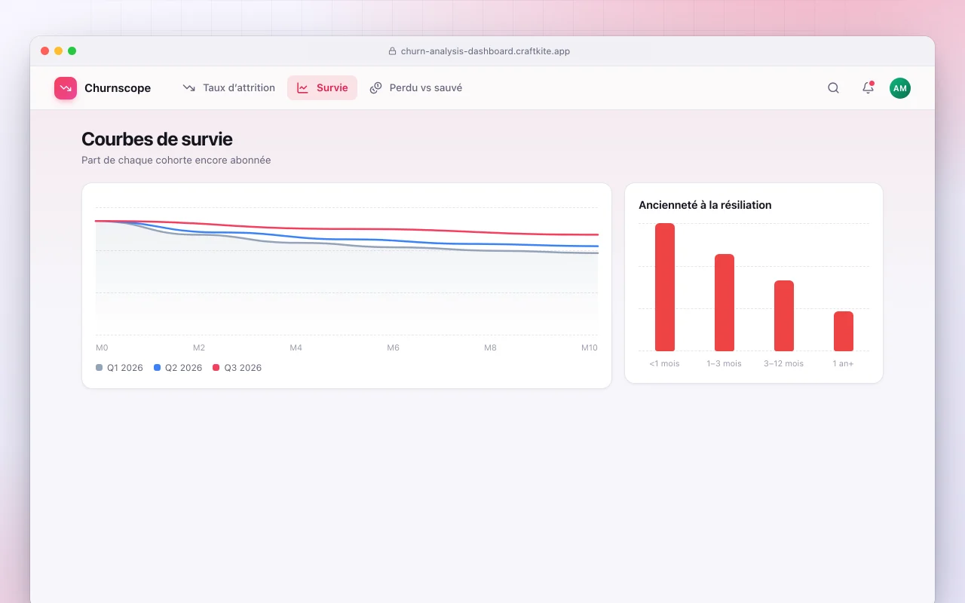This screenshot has width=965, height=603.
Task: Click the red window close button
Action: coord(45,51)
